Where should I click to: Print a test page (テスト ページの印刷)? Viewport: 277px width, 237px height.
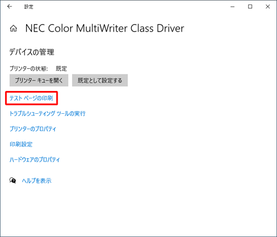pos(32,98)
